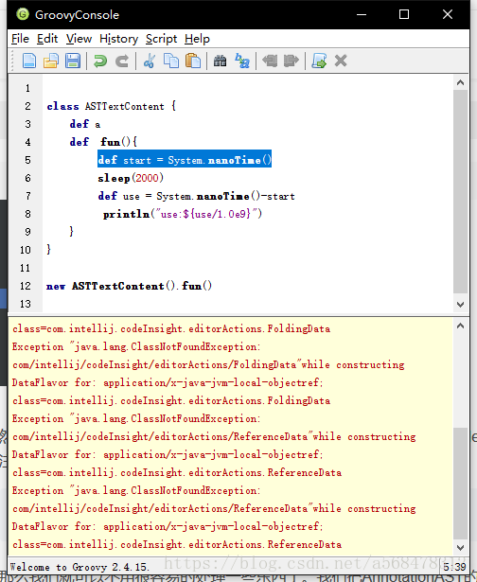Click the Interrupt script X icon

[341, 61]
